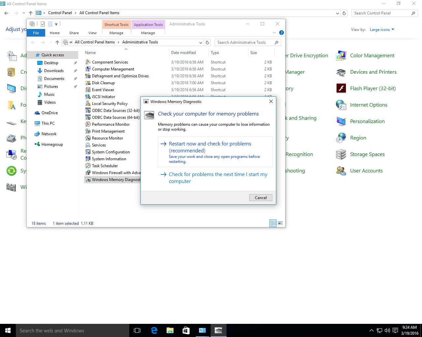This screenshot has width=422, height=337.
Task: Open the Resource Monitor icon
Action: coord(88,138)
